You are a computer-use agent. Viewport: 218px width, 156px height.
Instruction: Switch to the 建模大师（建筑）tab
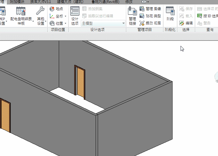click(x=70, y=2)
